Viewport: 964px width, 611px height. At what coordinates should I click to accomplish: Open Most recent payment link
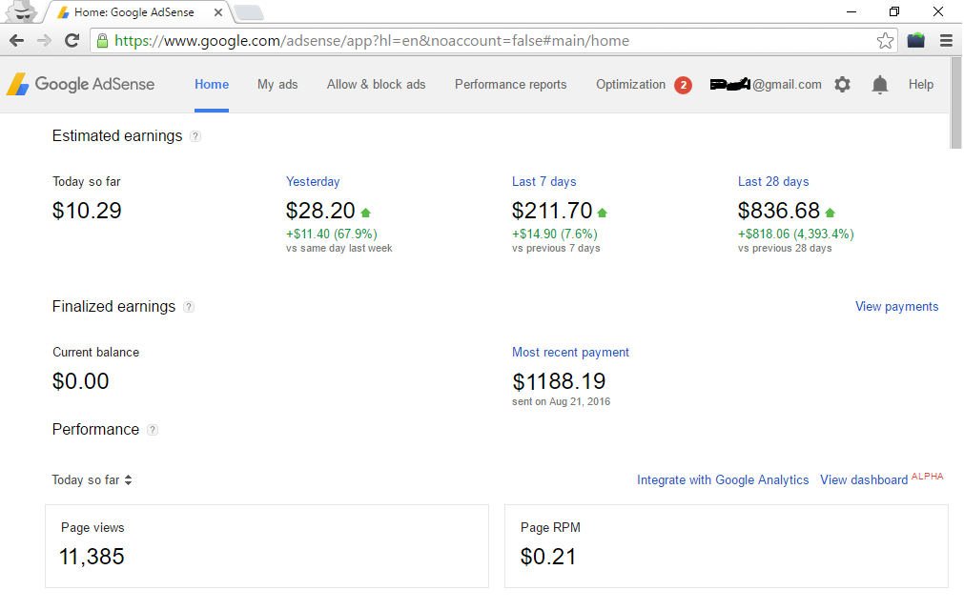[570, 353]
